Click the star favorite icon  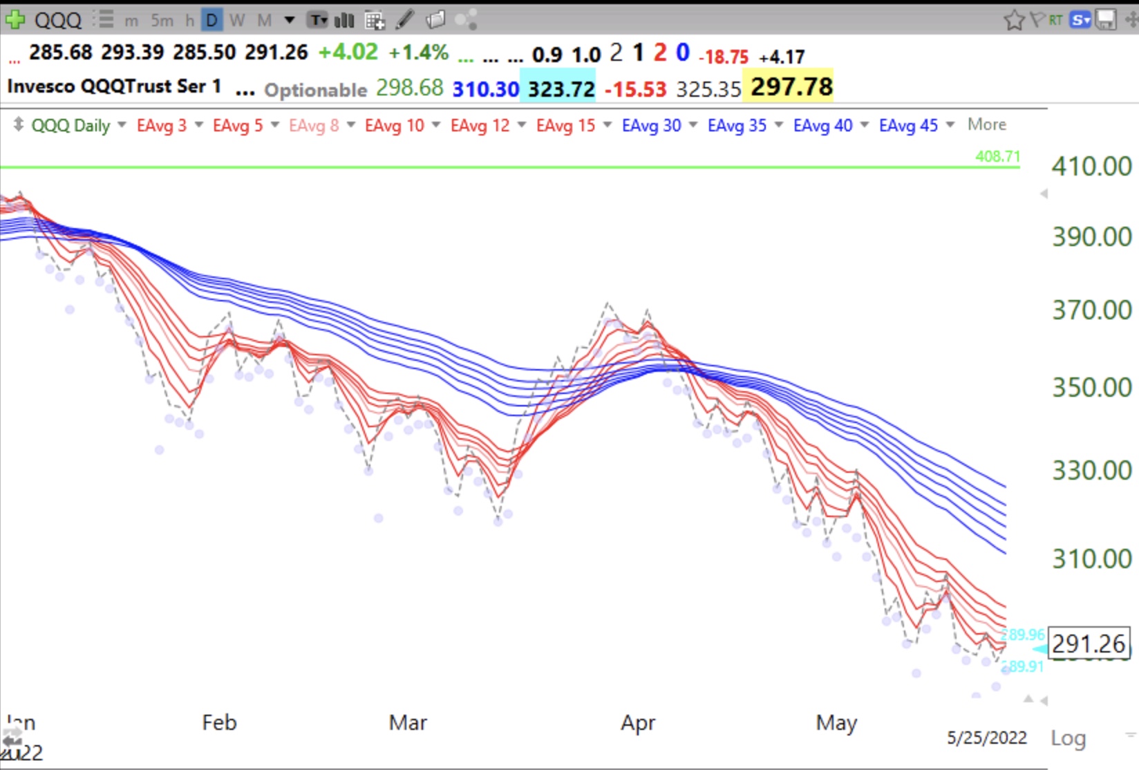tap(1014, 20)
